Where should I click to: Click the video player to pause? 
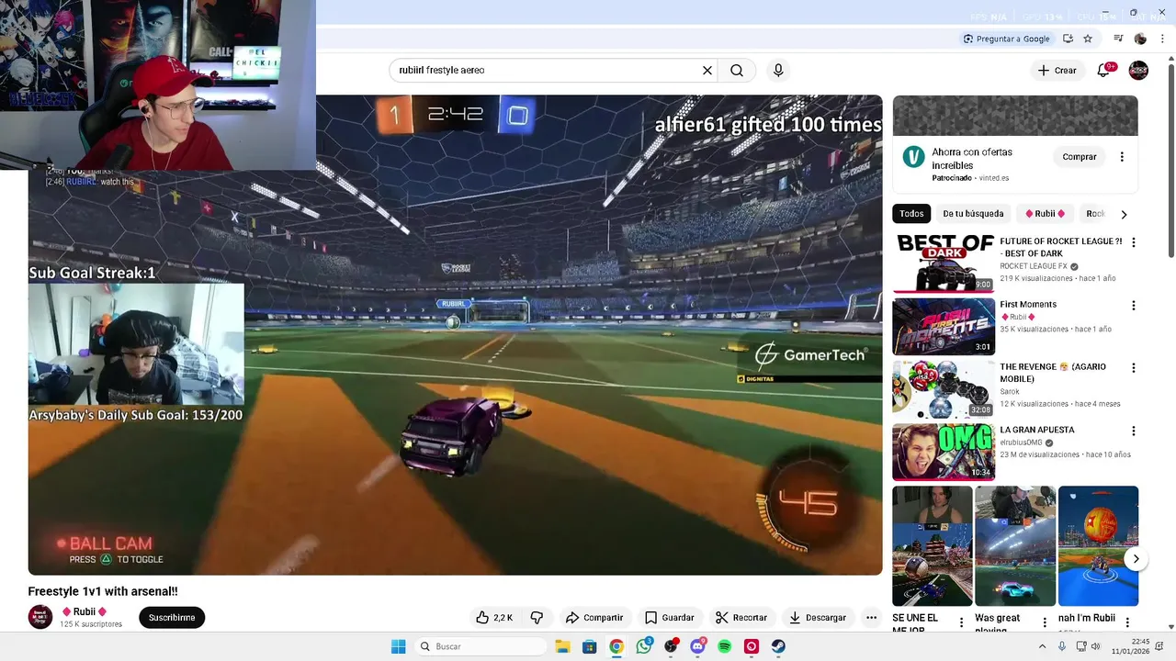[455, 335]
